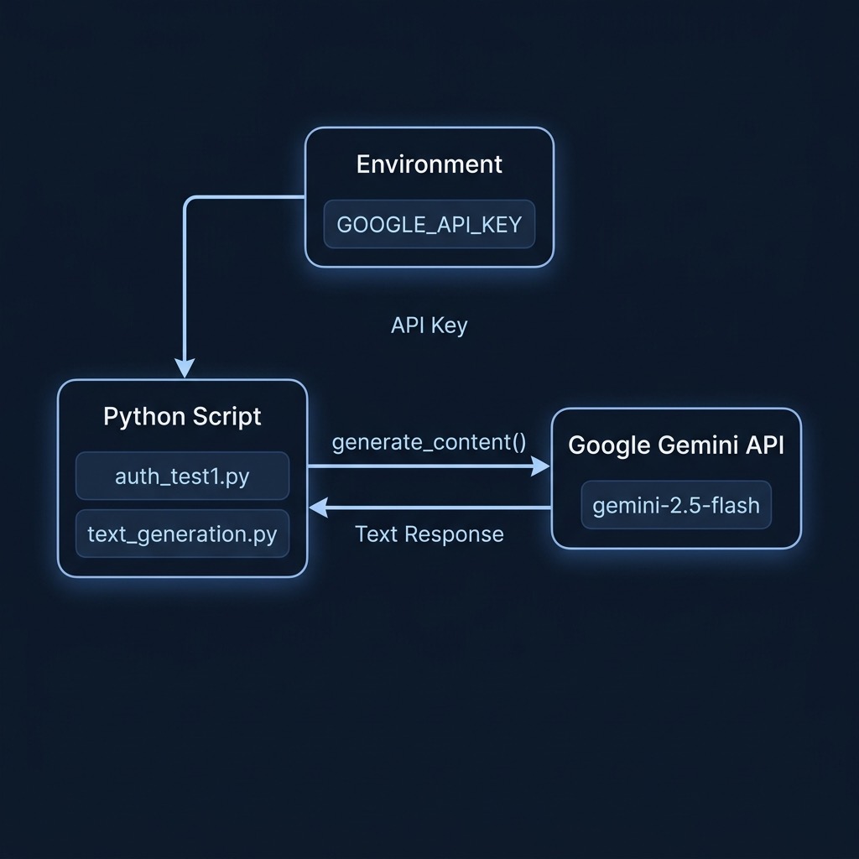The width and height of the screenshot is (859, 859).
Task: Select the auth_test1.py file chip
Action: pos(182,476)
